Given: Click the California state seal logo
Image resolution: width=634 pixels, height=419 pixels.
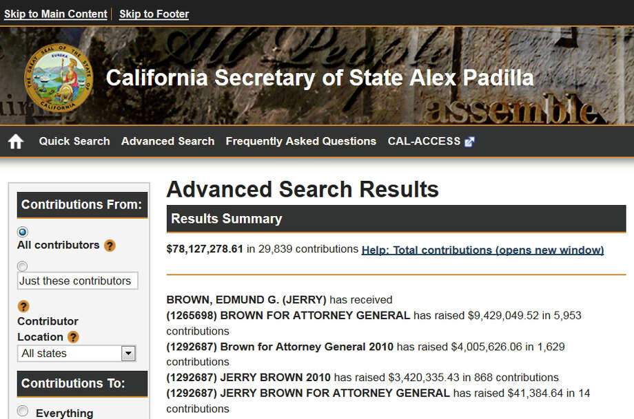Looking at the screenshot, I should (59, 78).
